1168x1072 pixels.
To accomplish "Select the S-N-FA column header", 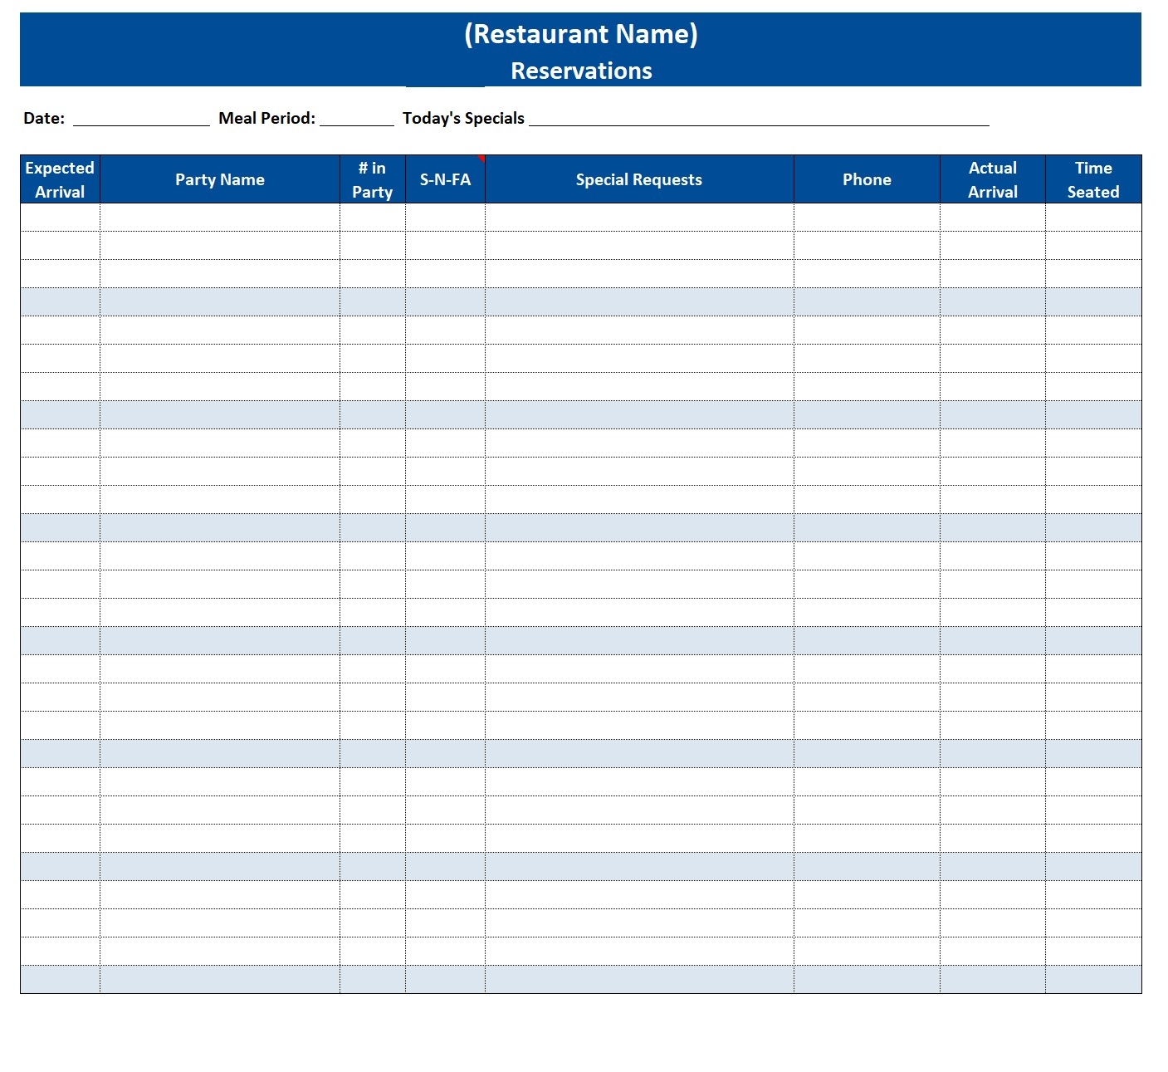I will tap(443, 179).
